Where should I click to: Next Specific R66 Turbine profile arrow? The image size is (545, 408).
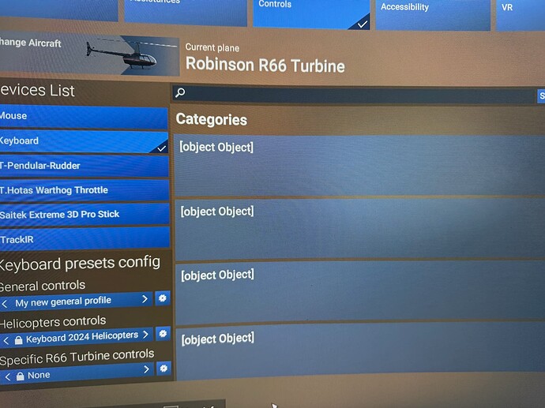[146, 369]
